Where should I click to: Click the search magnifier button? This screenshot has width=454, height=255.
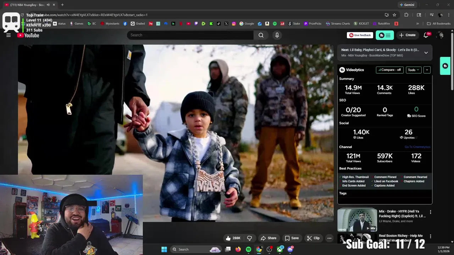pyautogui.click(x=261, y=35)
